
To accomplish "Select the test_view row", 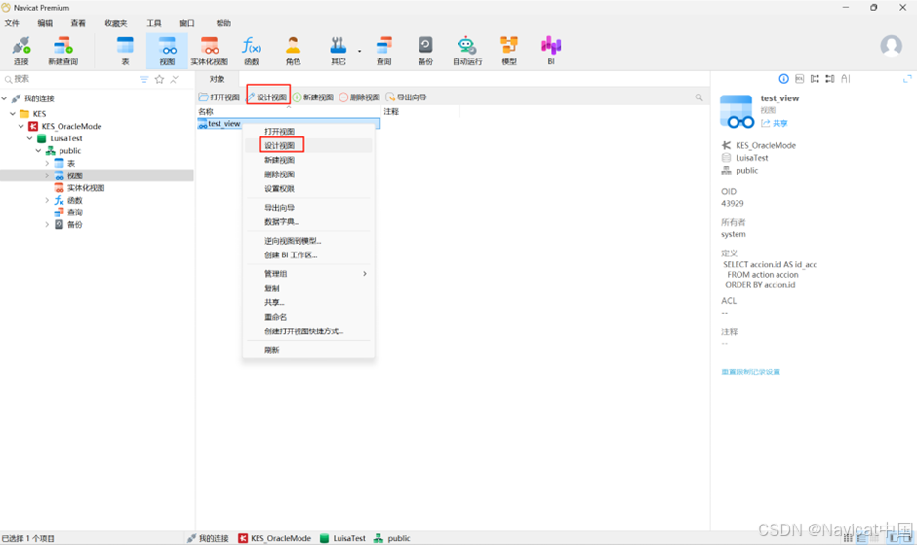I will [289, 124].
